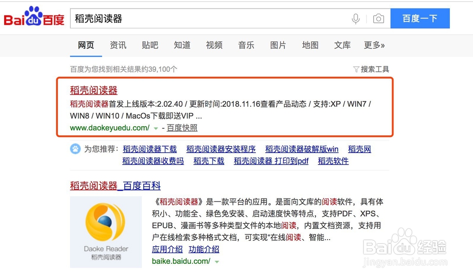Open 百度快照 cached page link
Viewport: 473px width, 278px height.
pyautogui.click(x=182, y=128)
